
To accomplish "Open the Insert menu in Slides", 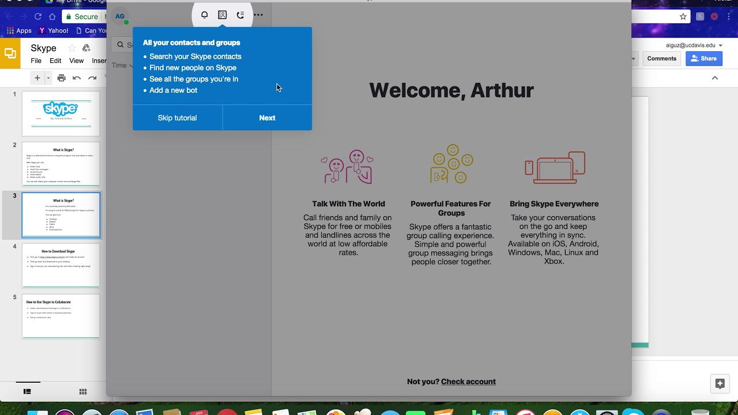I will tap(99, 61).
